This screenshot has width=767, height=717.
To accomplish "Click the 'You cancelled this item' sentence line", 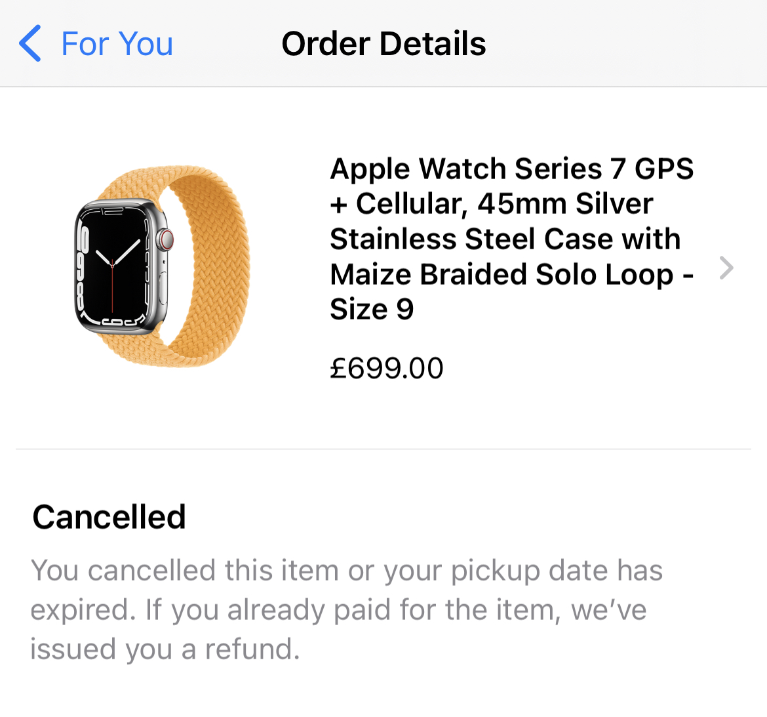I will click(x=346, y=571).
